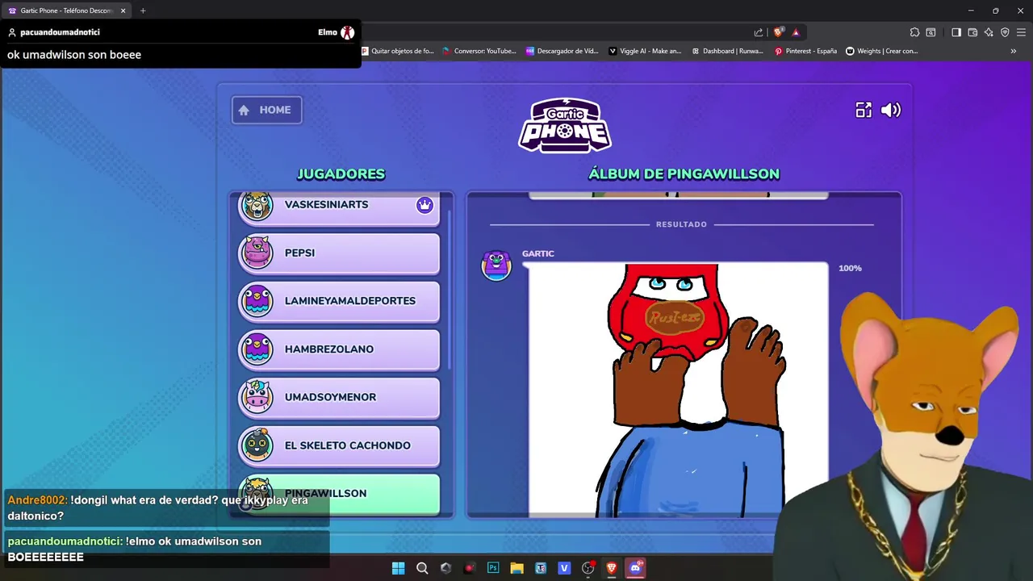1033x581 pixels.
Task: Select player HAMBREZOLANO
Action: click(339, 349)
